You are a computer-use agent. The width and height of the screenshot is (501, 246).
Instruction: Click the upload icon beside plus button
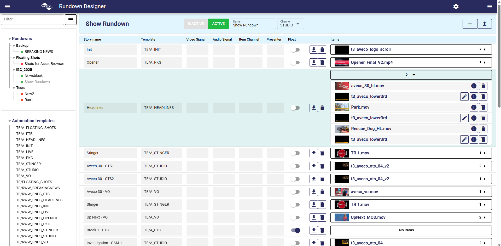(x=484, y=24)
